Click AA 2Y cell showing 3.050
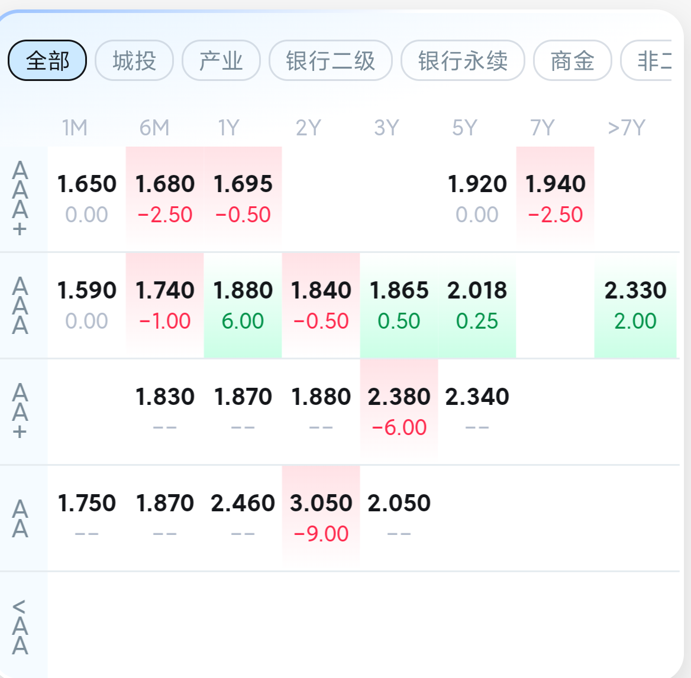The height and width of the screenshot is (678, 691). coord(321,517)
